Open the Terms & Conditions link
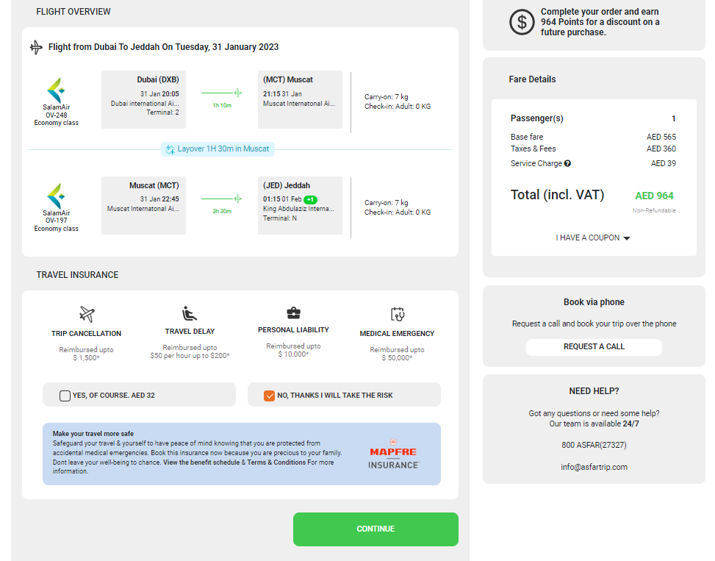 pyautogui.click(x=276, y=462)
